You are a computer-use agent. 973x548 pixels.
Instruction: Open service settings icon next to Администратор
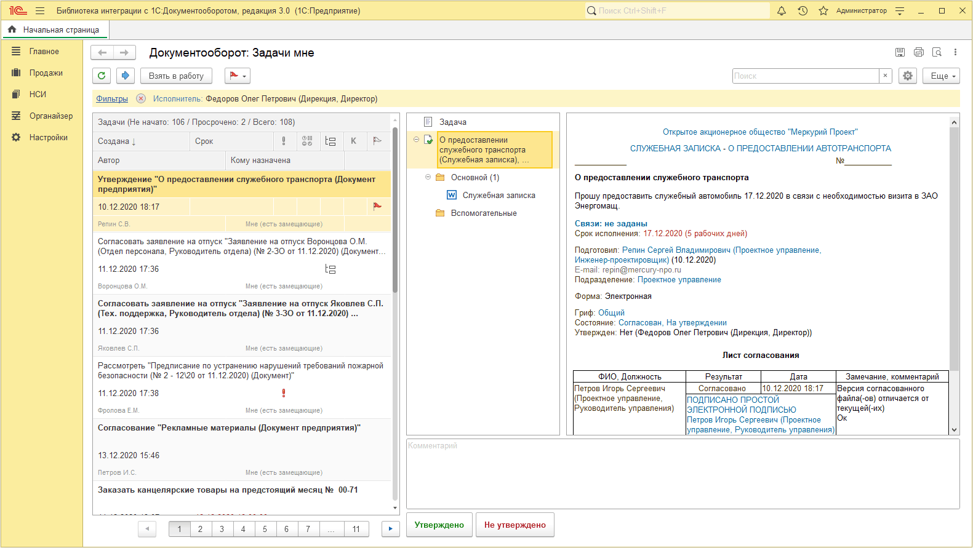point(900,11)
